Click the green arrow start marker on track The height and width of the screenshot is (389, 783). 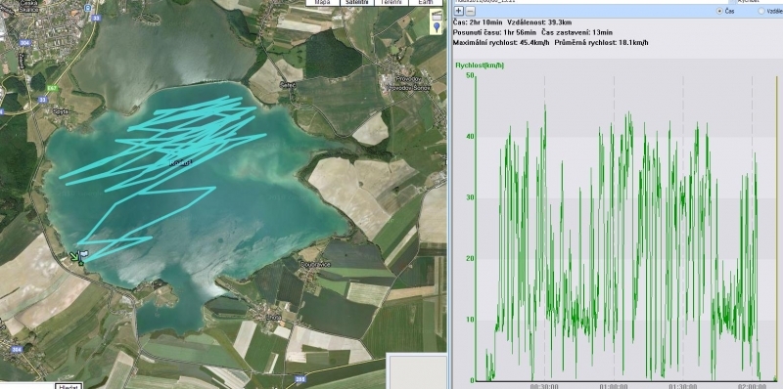coord(74,256)
